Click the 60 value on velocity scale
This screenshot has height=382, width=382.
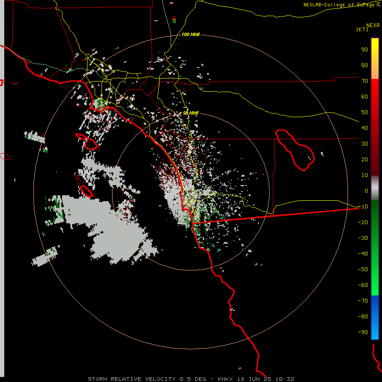tap(365, 97)
